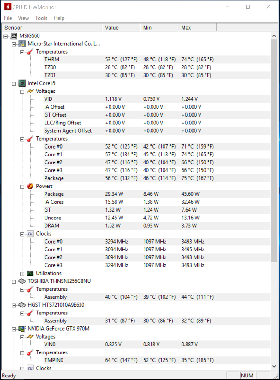280x380 pixels.
Task: Click the Micro-Star motherboard icon
Action: coord(22,44)
